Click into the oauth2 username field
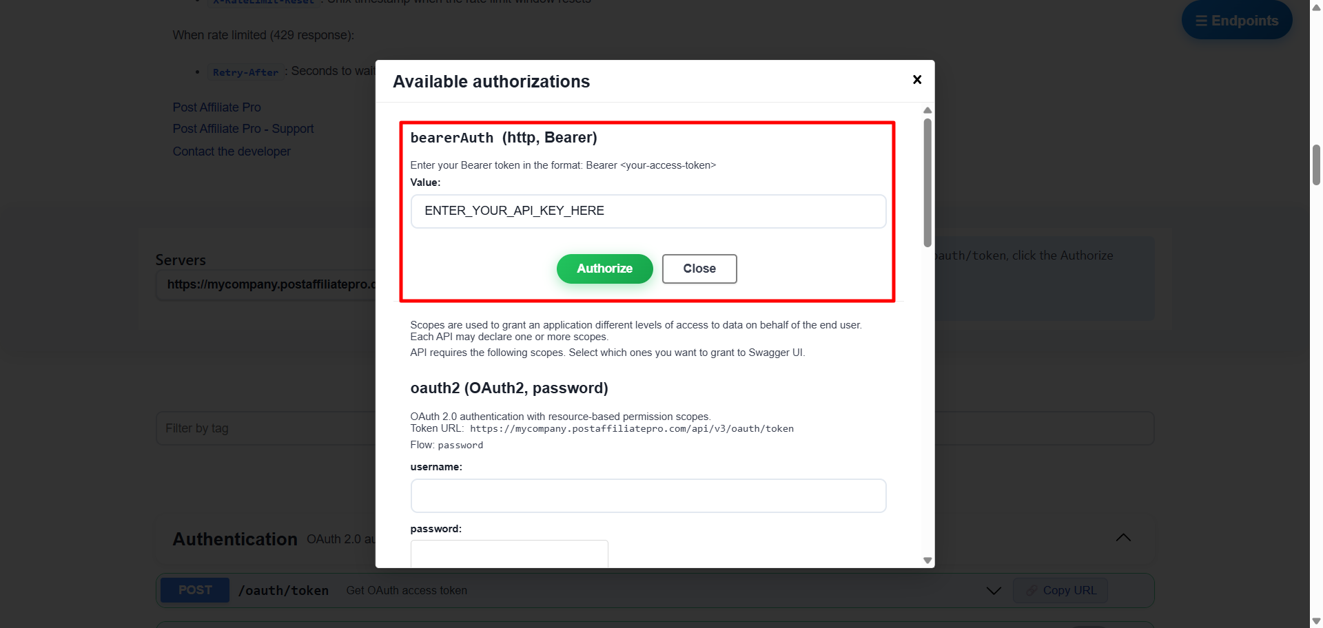 click(648, 496)
